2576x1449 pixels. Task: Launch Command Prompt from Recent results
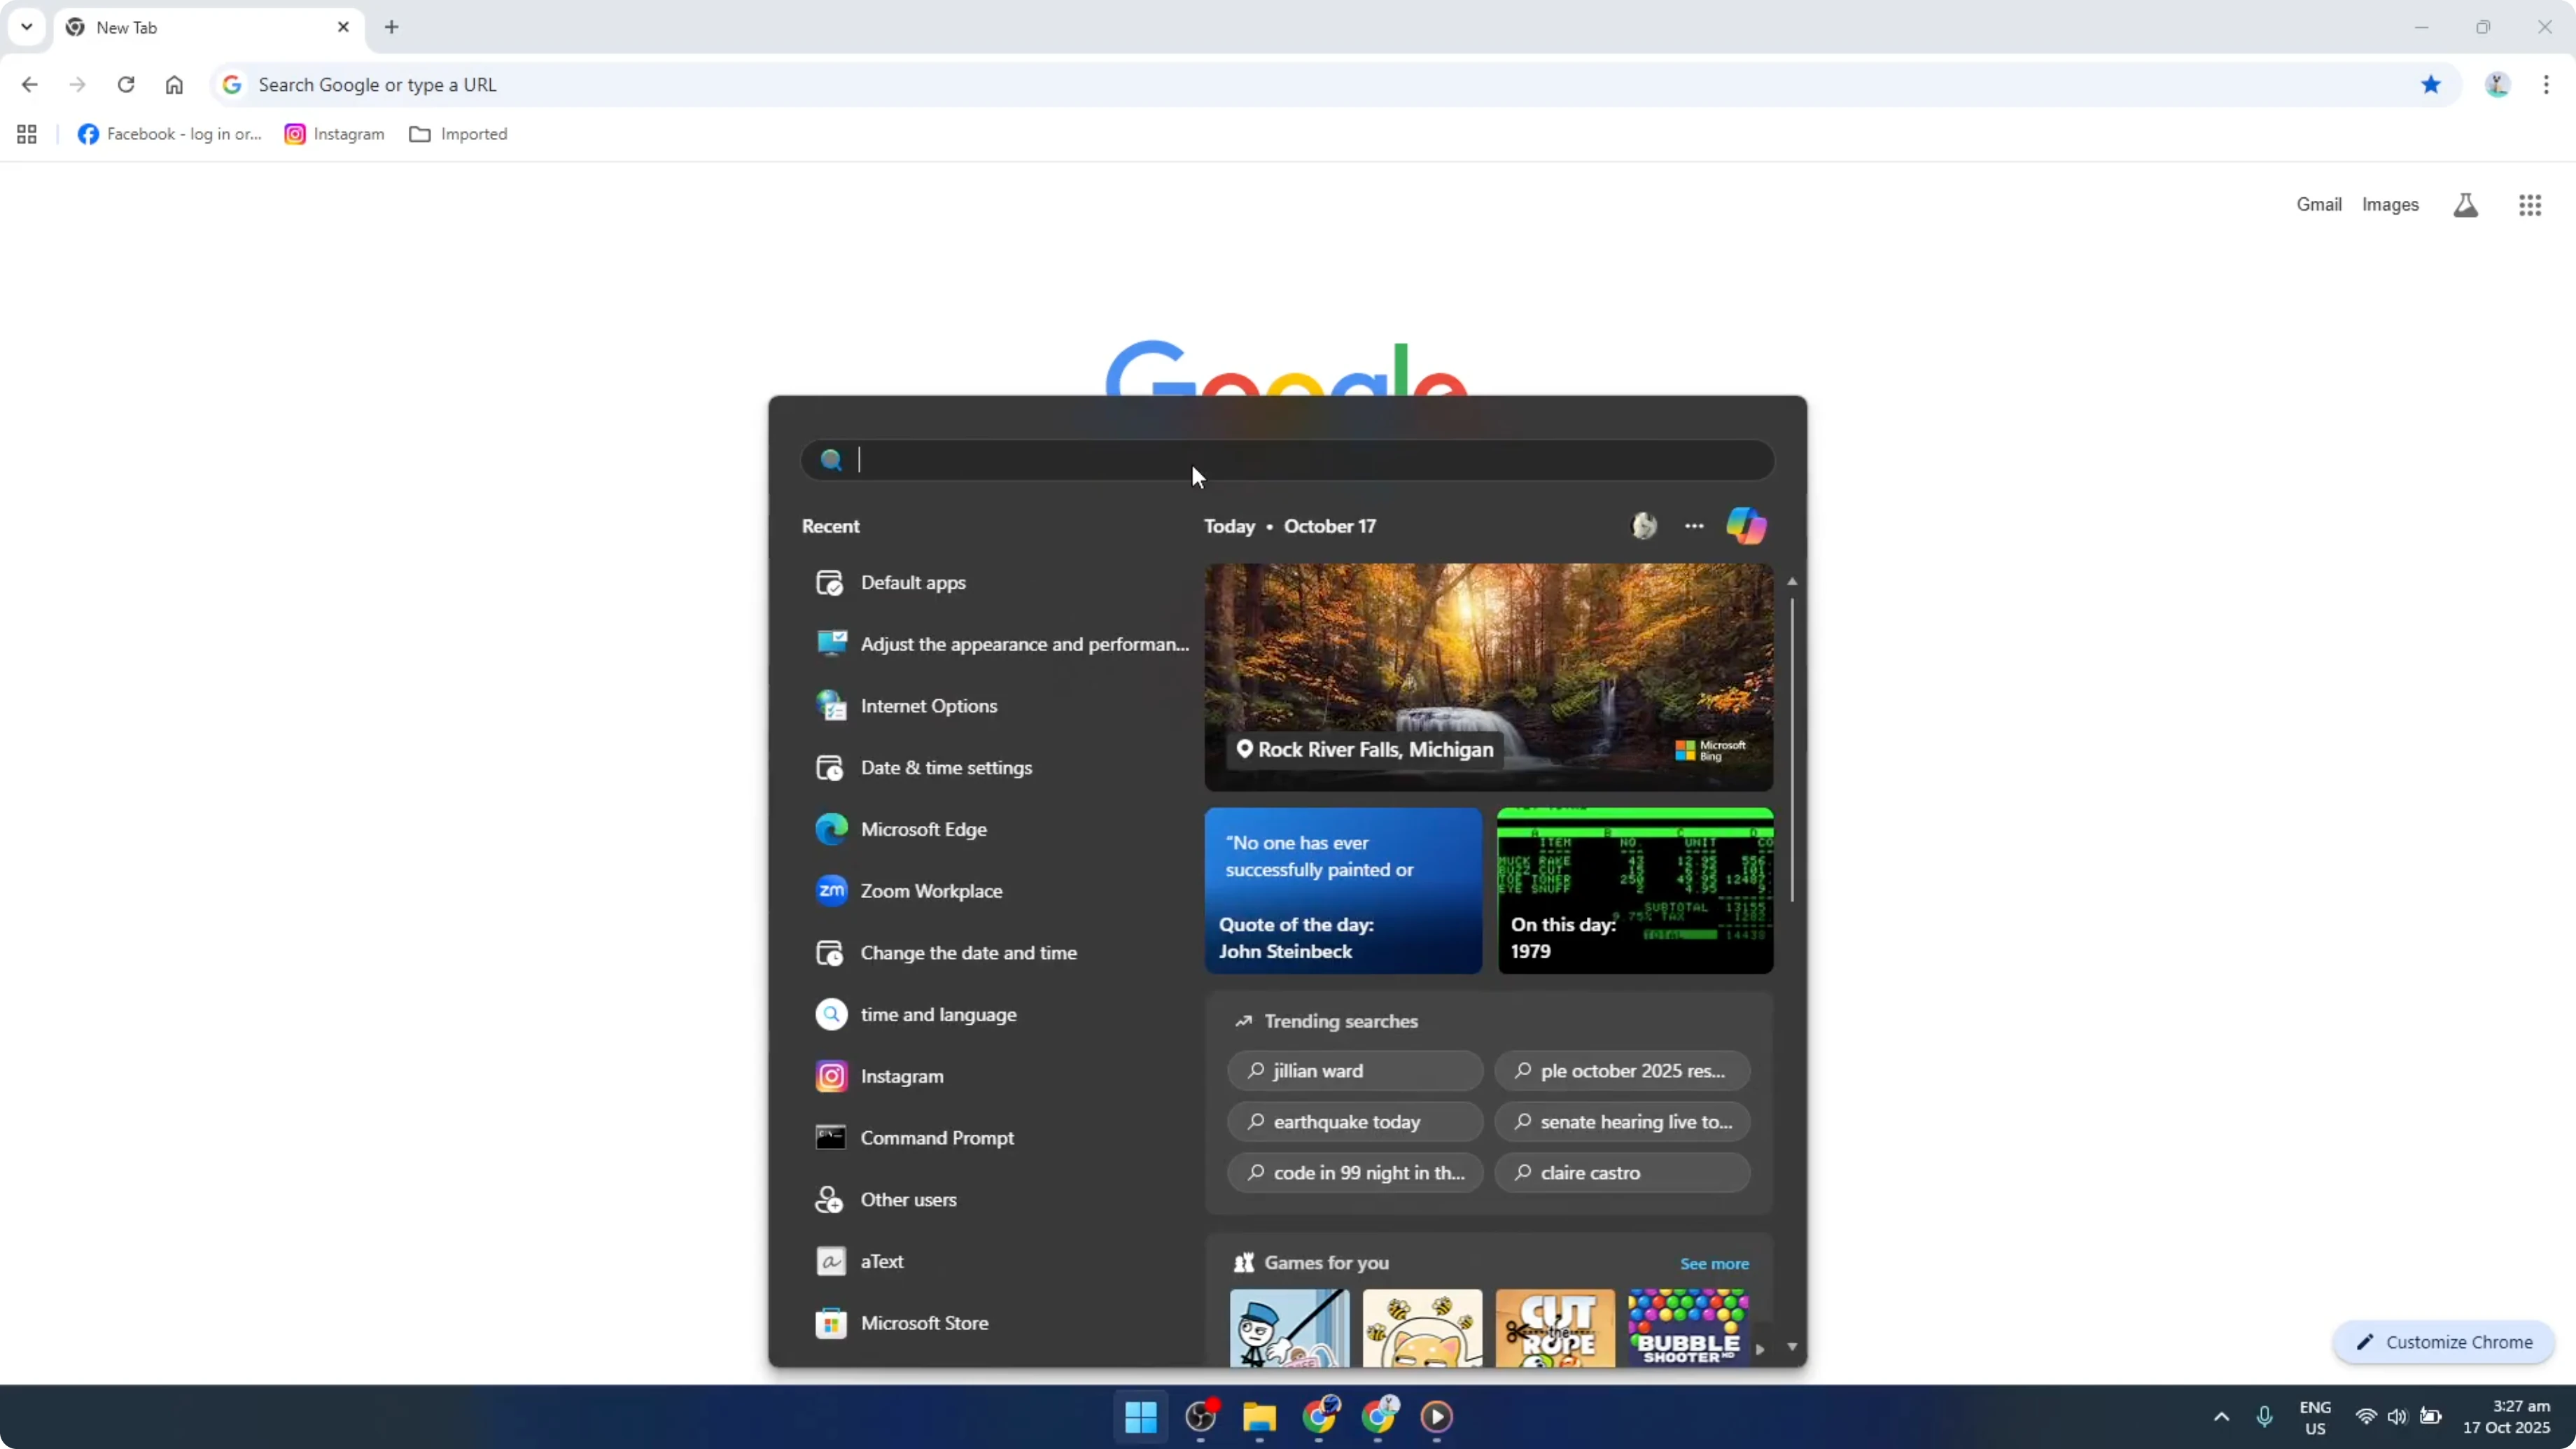click(x=938, y=1138)
